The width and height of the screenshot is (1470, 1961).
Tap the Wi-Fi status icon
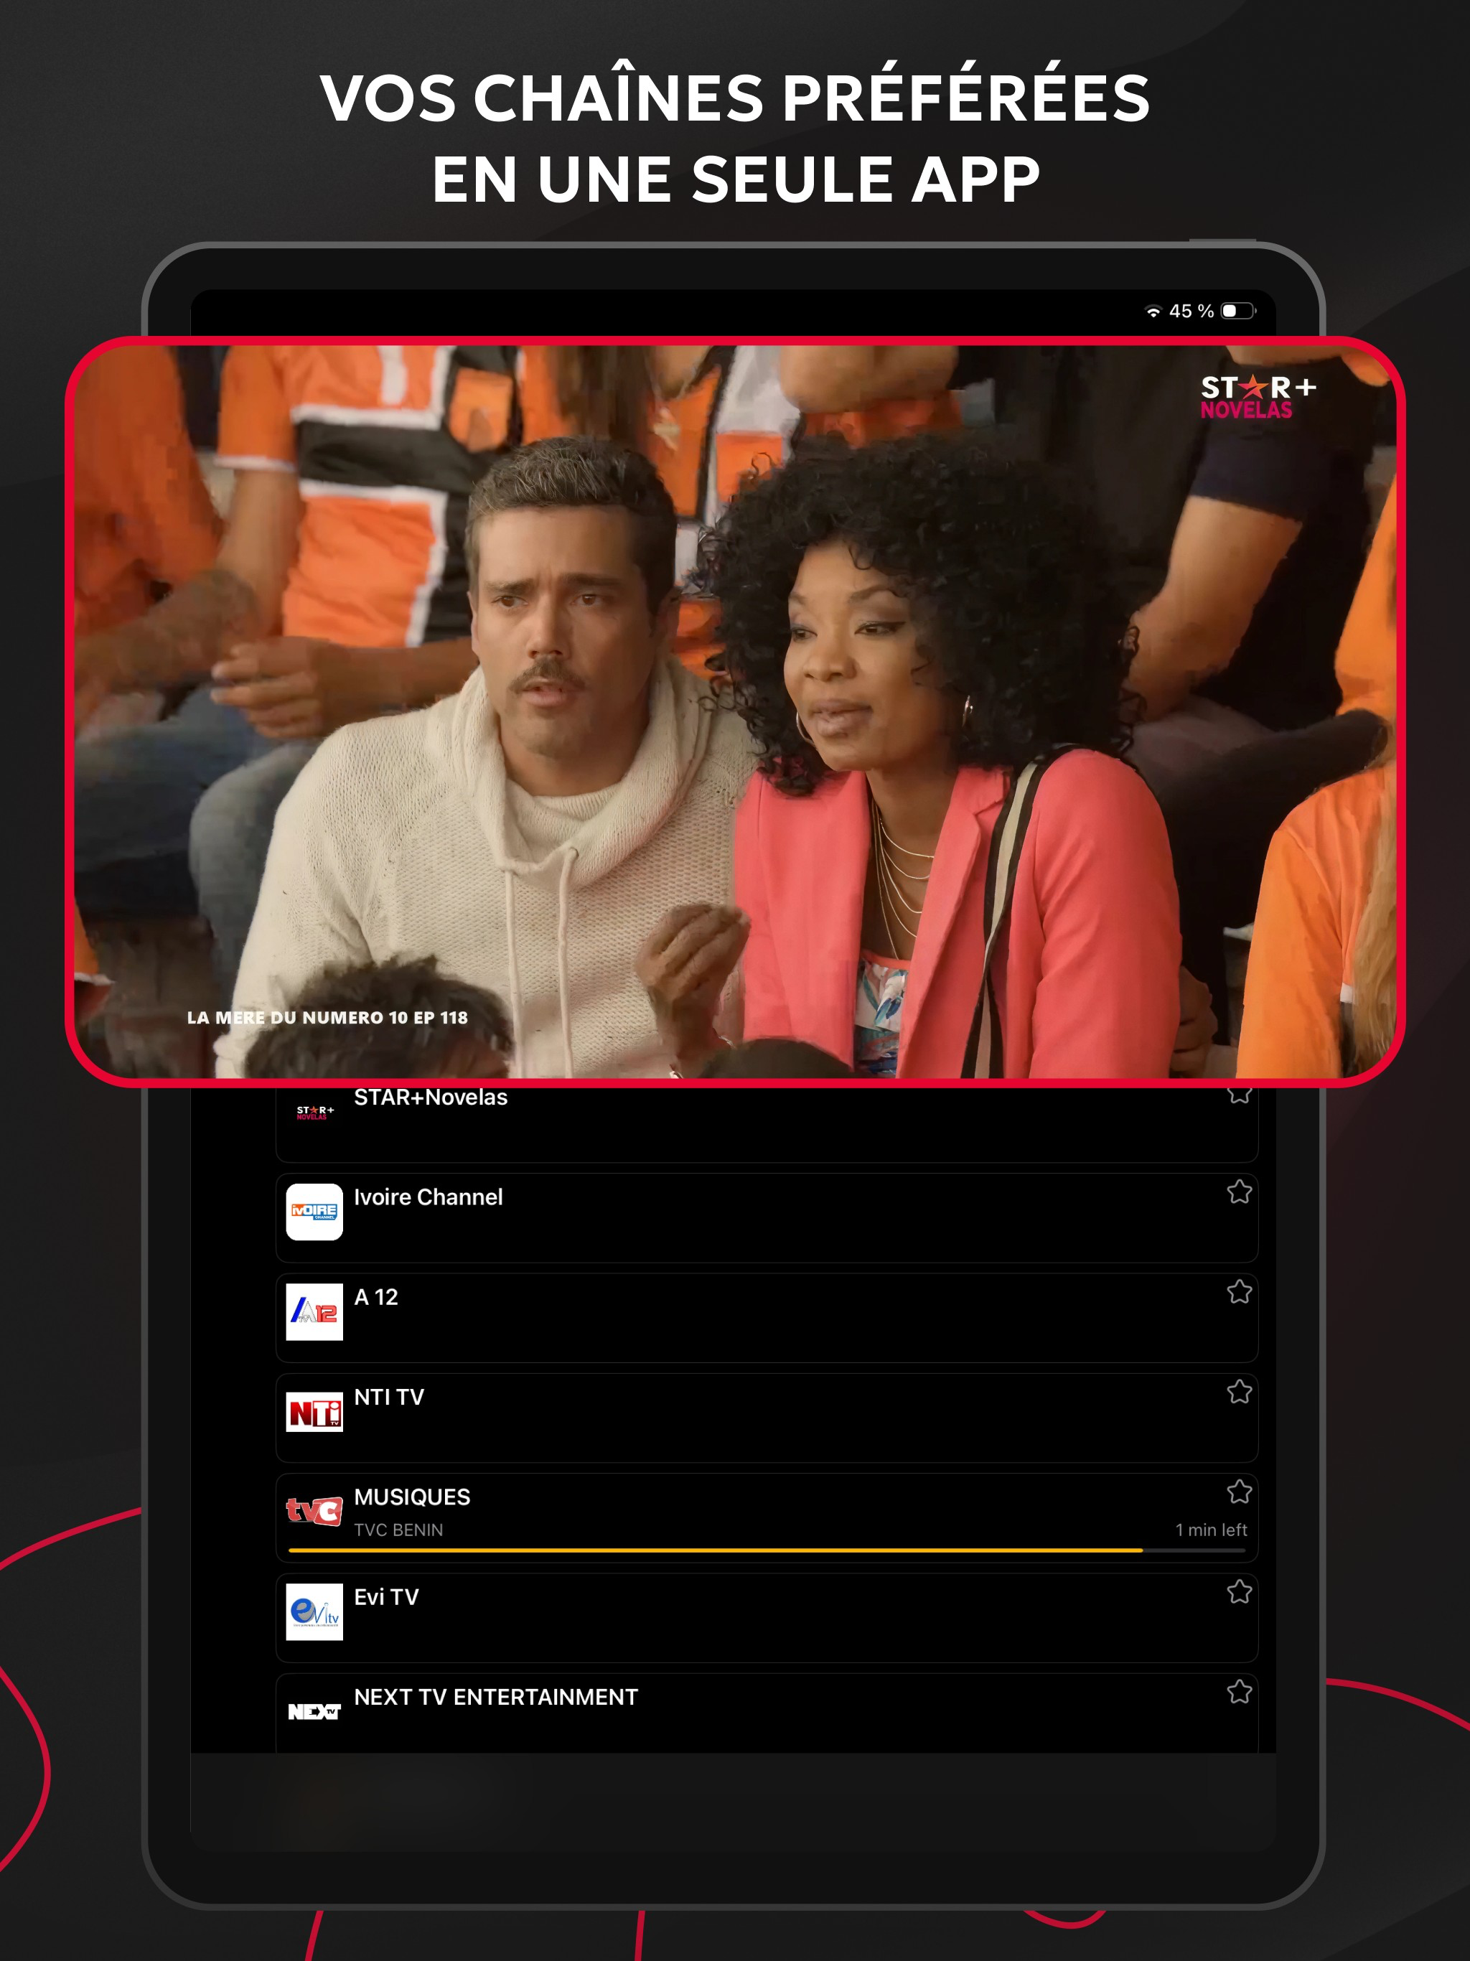point(1153,312)
